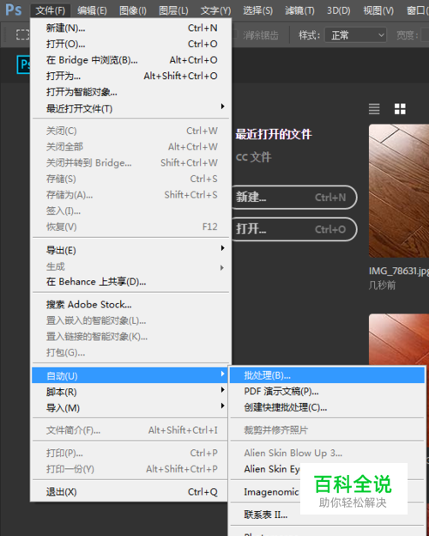Expand the 自动(U) submenu
Screen dimensions: 429x536
pos(130,375)
